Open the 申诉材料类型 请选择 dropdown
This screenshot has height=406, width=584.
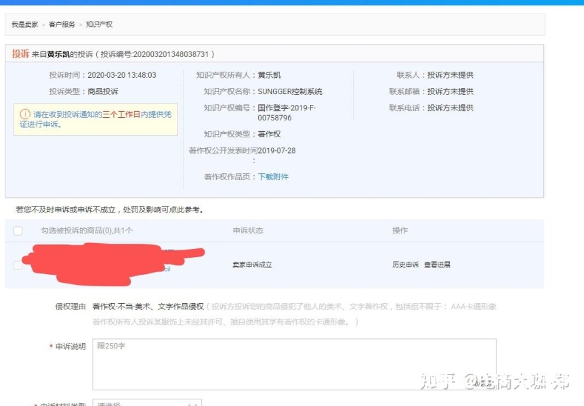click(x=147, y=403)
